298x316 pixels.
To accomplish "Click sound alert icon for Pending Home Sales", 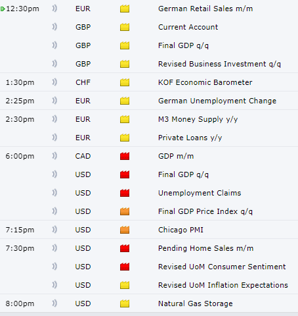I will pyautogui.click(x=54, y=248).
